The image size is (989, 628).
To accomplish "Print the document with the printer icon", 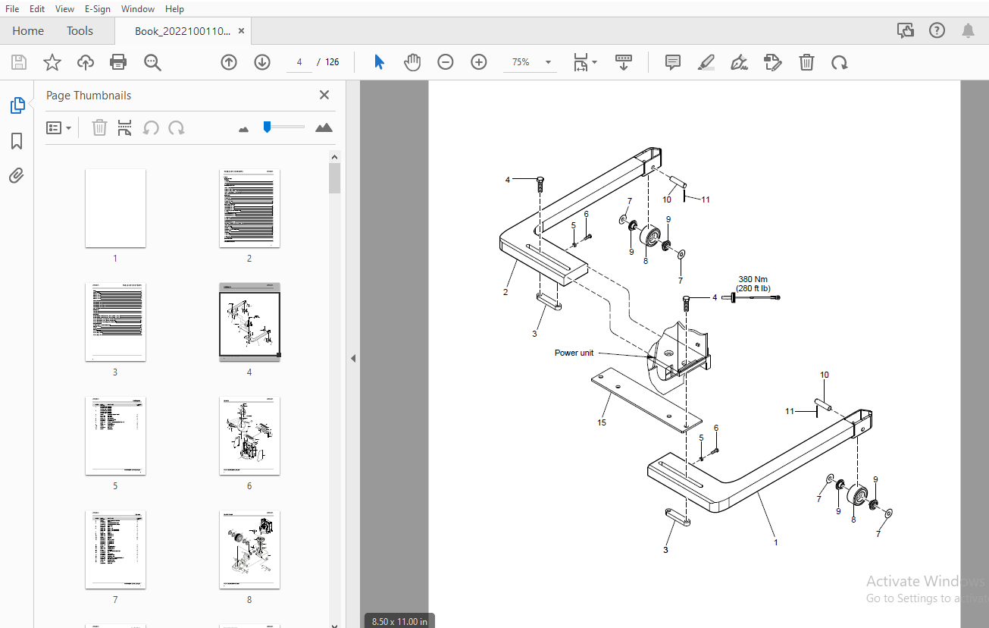I will point(119,62).
